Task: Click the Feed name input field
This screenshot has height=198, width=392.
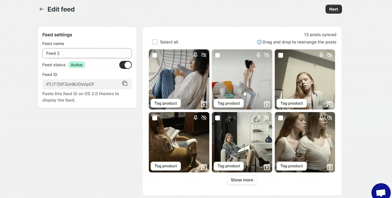Action: (x=87, y=53)
